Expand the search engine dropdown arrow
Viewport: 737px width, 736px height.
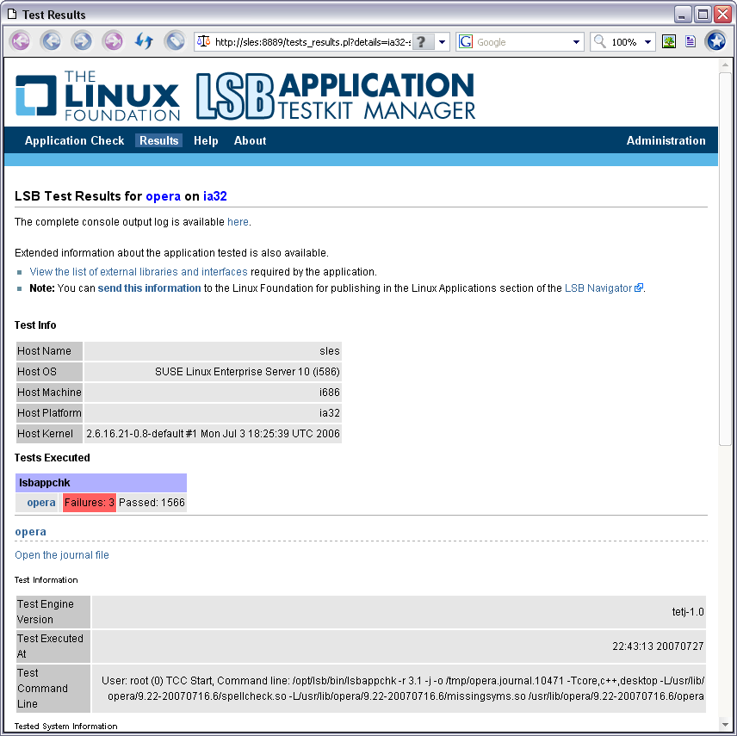coord(576,42)
